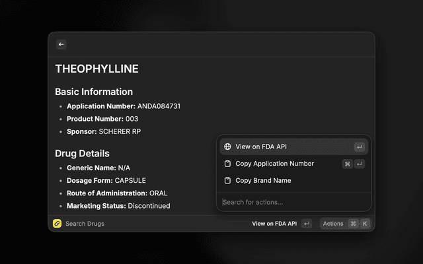Choose Copy Application Number from the menu
This screenshot has height=264, width=423.
pyautogui.click(x=274, y=164)
